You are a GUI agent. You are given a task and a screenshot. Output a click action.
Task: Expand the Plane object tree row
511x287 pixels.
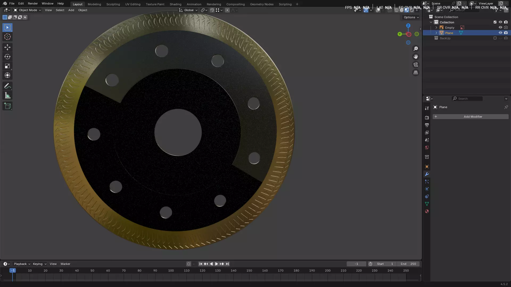[436, 33]
